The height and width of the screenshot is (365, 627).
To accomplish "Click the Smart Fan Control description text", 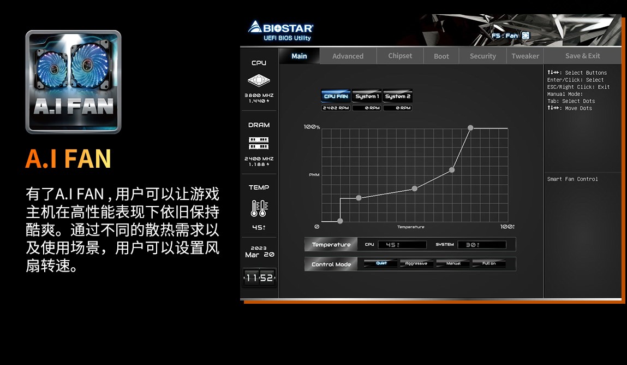I will [572, 179].
